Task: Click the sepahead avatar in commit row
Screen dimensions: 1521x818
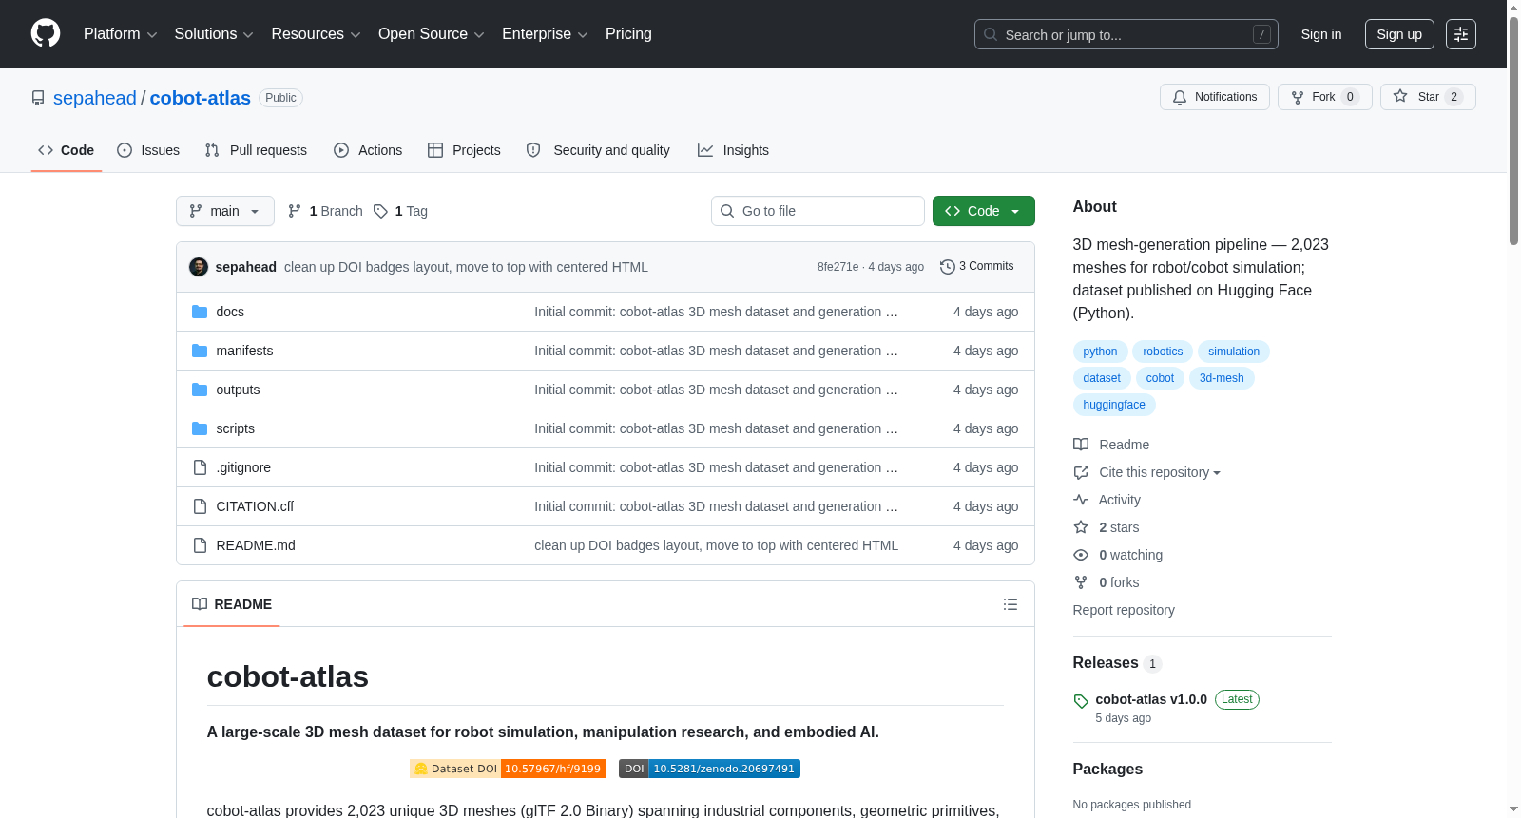Action: pyautogui.click(x=199, y=267)
